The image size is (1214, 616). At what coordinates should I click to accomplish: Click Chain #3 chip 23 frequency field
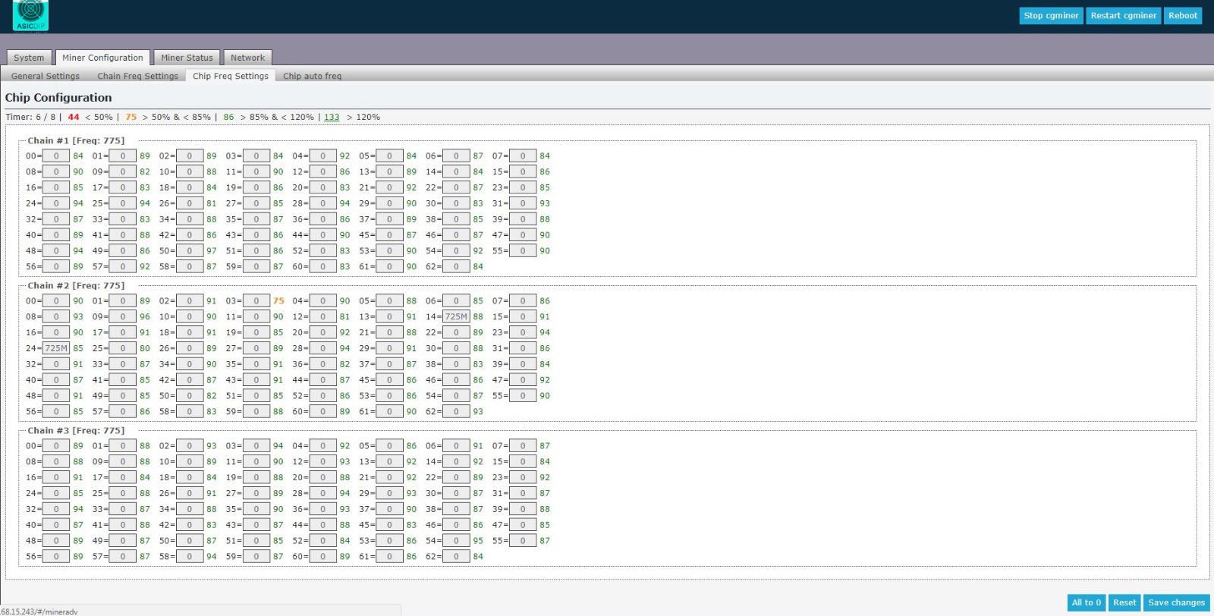pyautogui.click(x=523, y=477)
